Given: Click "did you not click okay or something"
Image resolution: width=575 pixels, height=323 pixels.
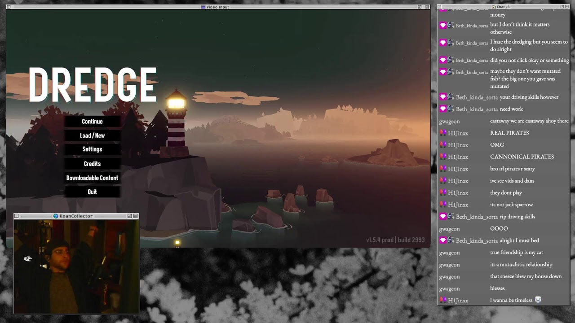Looking at the screenshot, I should (x=530, y=60).
